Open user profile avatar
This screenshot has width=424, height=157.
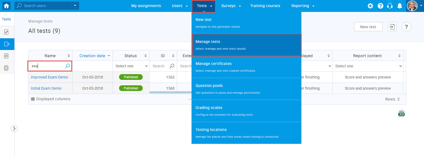412,6
